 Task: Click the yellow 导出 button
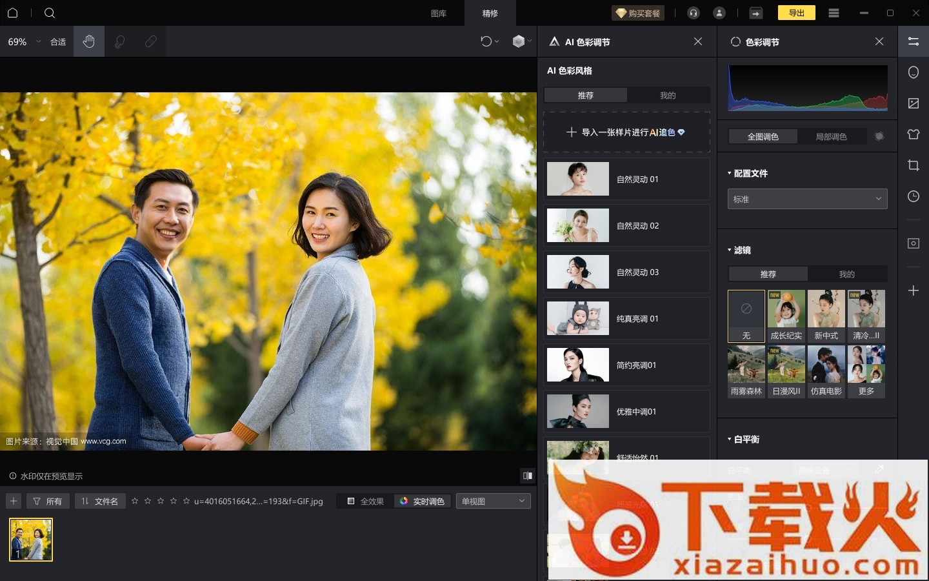(797, 13)
